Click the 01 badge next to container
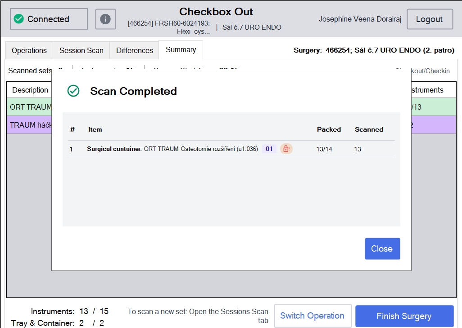The width and height of the screenshot is (462, 328). (269, 149)
